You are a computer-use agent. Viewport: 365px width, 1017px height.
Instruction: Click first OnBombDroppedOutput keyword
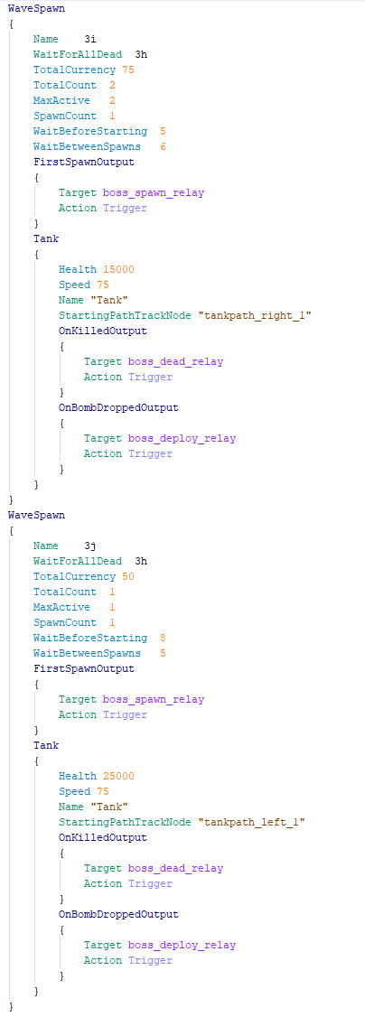point(118,407)
